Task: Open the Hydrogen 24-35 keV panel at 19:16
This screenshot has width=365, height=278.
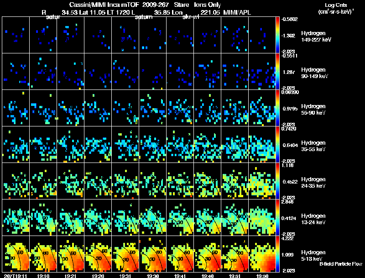Action: [43, 181]
